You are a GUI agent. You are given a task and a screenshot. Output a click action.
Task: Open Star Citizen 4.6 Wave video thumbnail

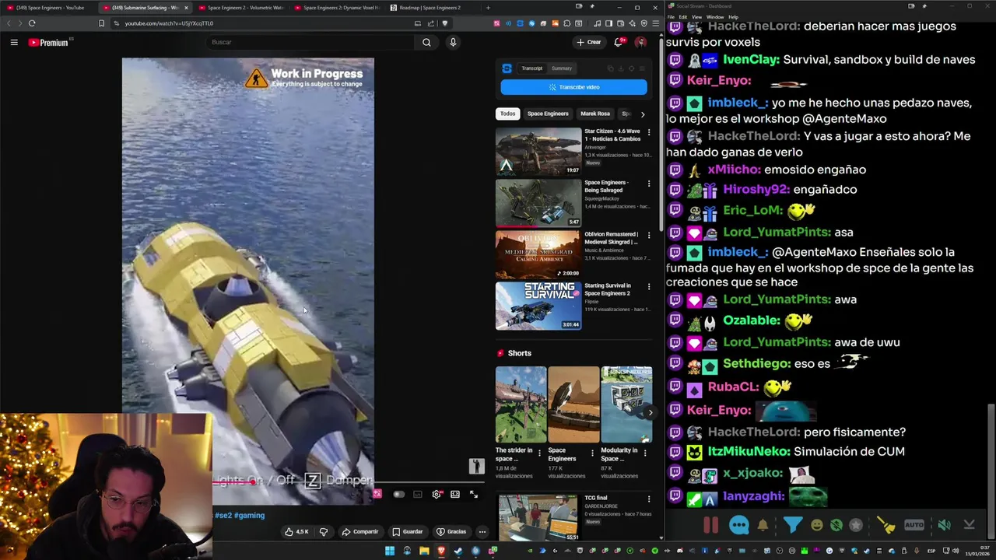pyautogui.click(x=538, y=152)
